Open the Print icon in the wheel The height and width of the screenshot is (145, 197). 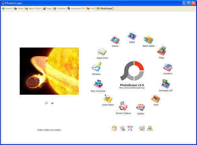pyautogui.click(x=156, y=99)
